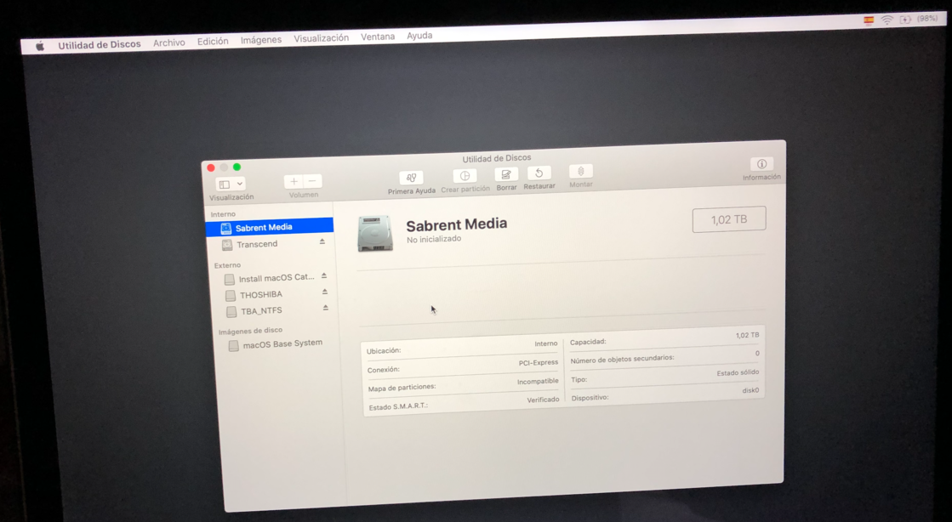The width and height of the screenshot is (952, 522).
Task: Select Sabrent Media in the sidebar
Action: click(269, 227)
